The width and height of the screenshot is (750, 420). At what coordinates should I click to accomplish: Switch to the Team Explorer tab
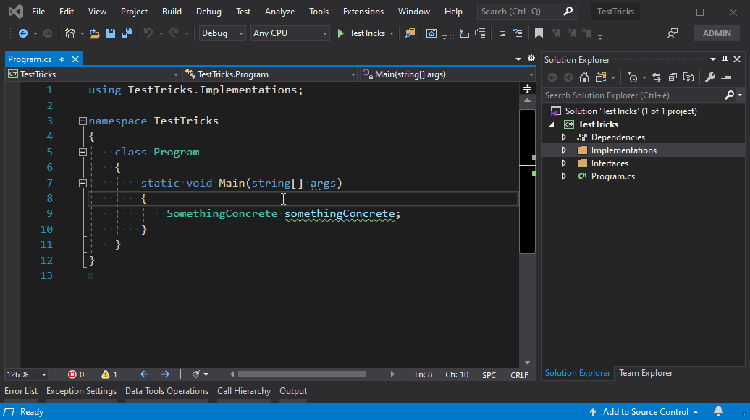click(646, 373)
